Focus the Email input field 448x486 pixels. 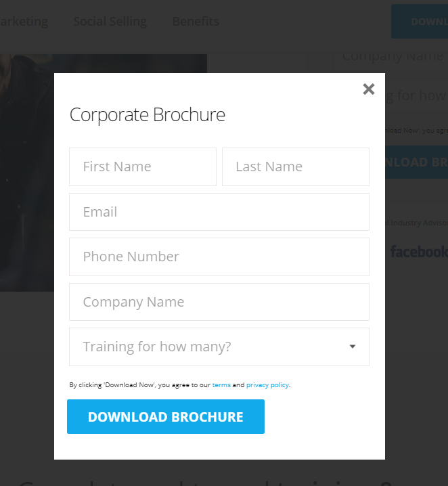[219, 212]
